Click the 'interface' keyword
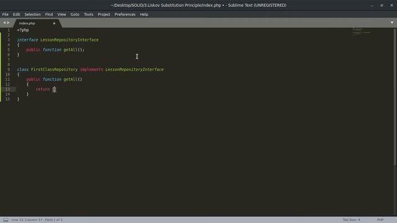Viewport: 397px width, 223px height. (x=27, y=40)
